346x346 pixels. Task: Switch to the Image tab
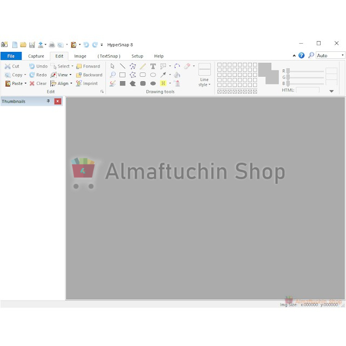coord(80,56)
